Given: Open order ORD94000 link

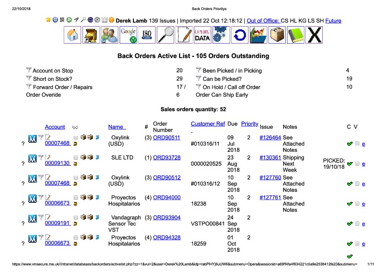Looking at the screenshot, I should point(166,198).
